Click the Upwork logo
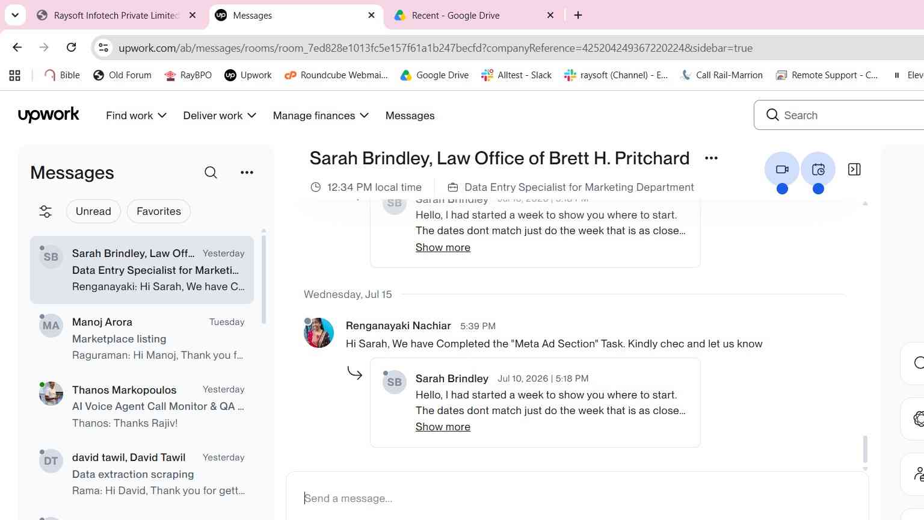 click(x=49, y=114)
